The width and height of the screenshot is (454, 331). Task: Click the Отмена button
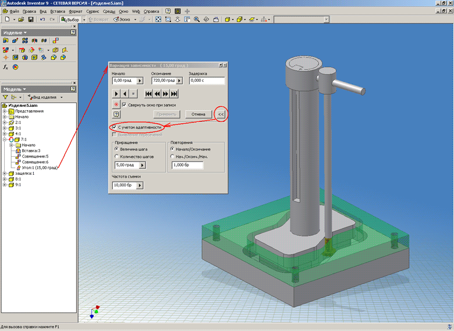click(x=198, y=114)
